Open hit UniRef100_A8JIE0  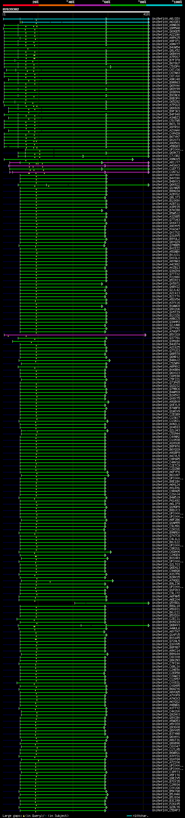(166, 19)
